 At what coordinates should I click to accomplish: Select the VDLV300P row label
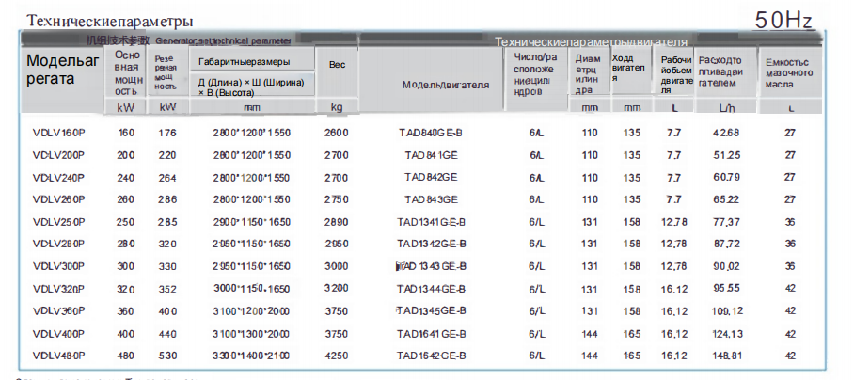coord(58,266)
